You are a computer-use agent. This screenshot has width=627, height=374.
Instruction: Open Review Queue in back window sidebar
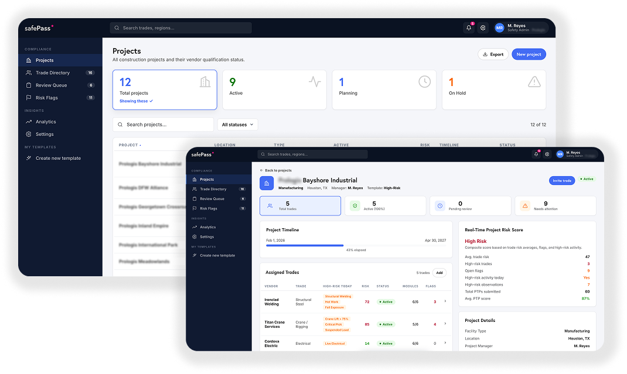tap(60, 85)
